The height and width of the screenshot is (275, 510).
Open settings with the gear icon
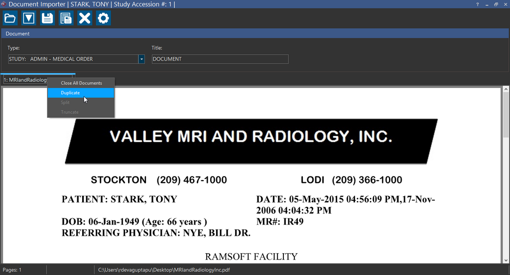coord(103,18)
